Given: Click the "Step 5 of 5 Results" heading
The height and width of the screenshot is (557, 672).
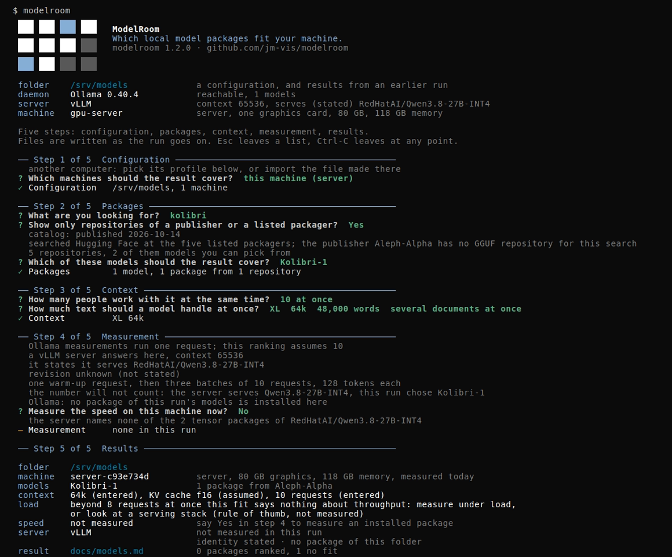Looking at the screenshot, I should (86, 449).
